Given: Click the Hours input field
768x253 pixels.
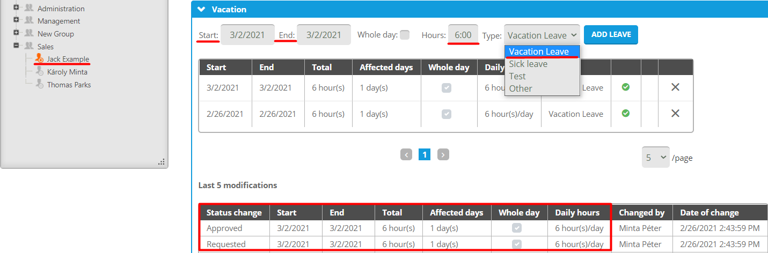Looking at the screenshot, I should 463,35.
